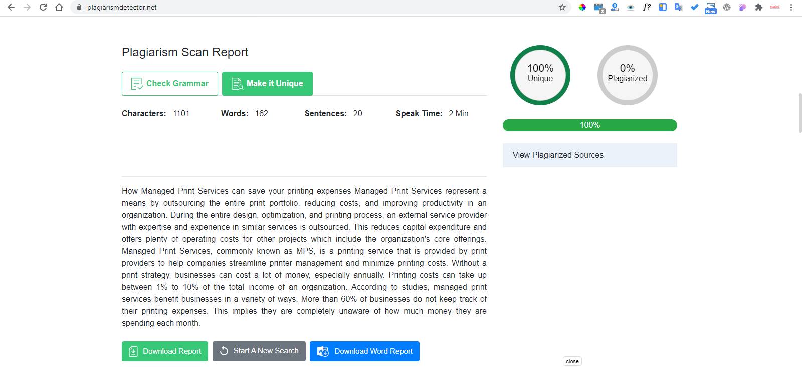
Task: Open the Extensions puzzle piece menu
Action: [x=758, y=7]
